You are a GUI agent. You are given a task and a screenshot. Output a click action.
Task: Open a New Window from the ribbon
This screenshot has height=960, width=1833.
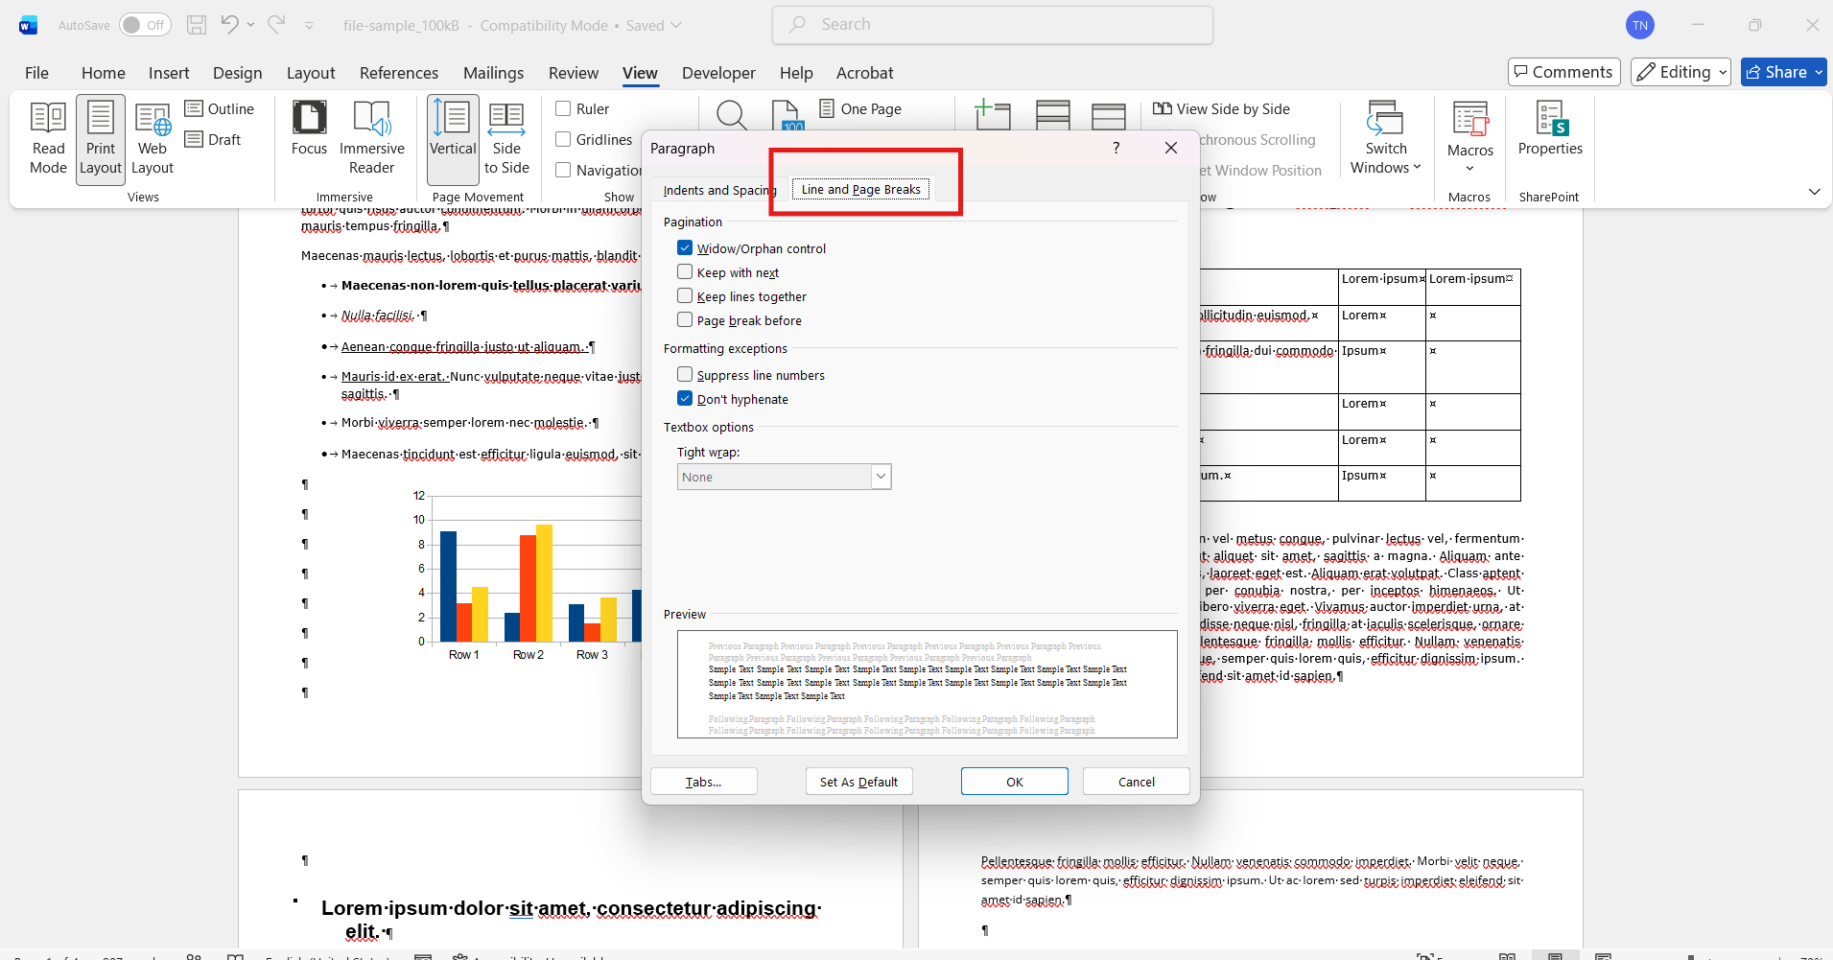pyautogui.click(x=993, y=115)
